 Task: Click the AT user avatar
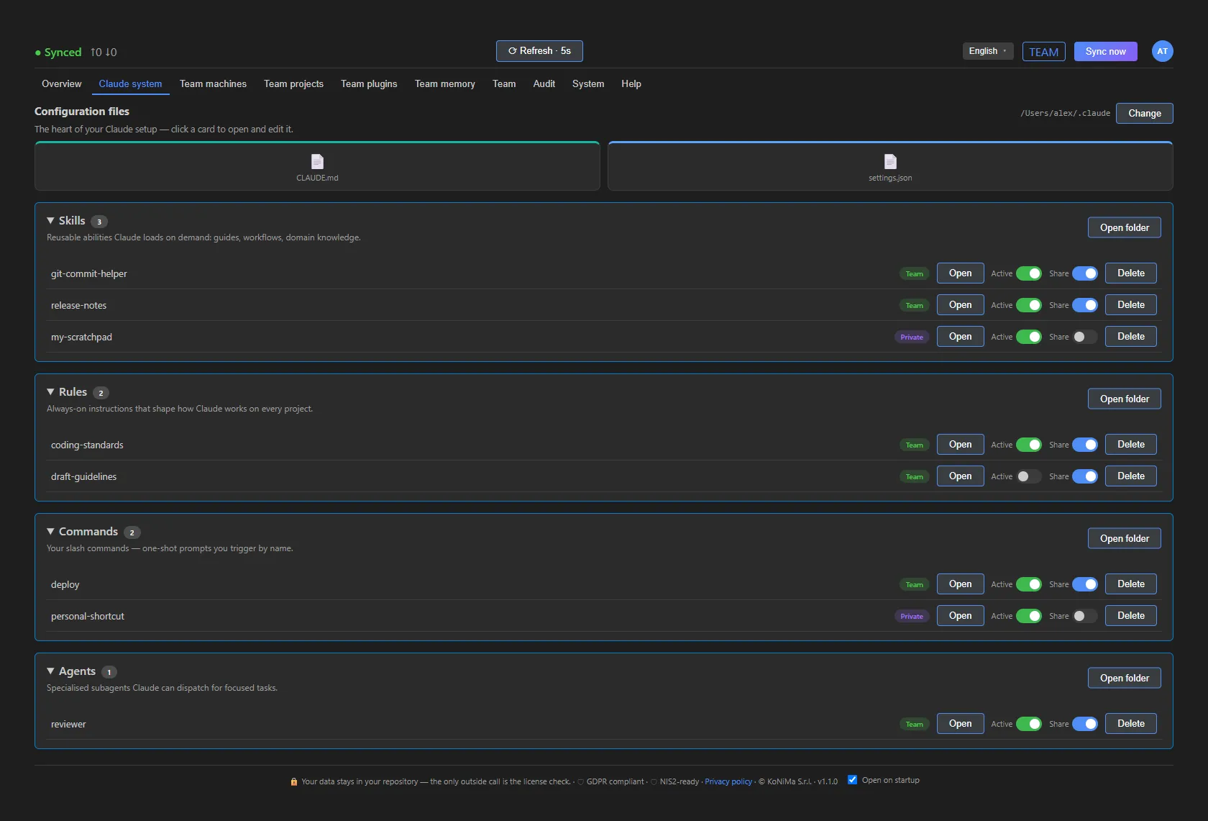[1162, 51]
